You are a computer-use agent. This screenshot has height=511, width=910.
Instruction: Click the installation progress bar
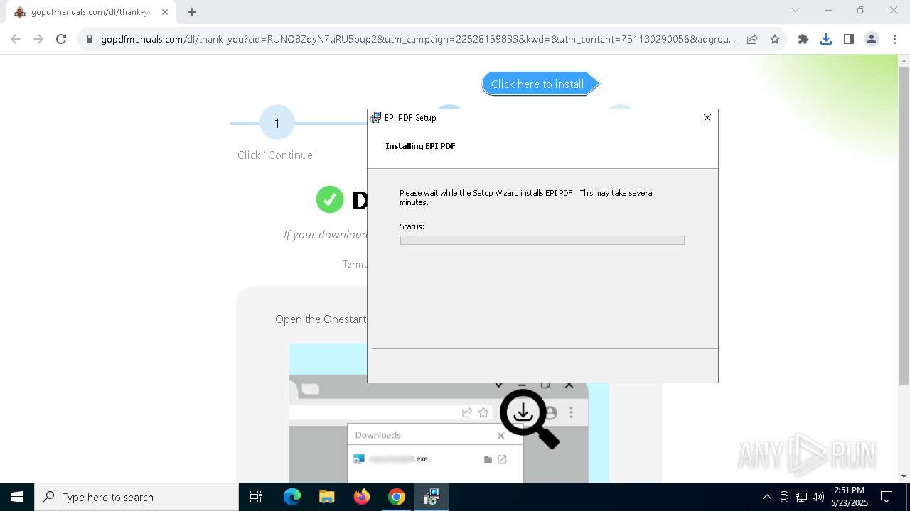click(542, 241)
